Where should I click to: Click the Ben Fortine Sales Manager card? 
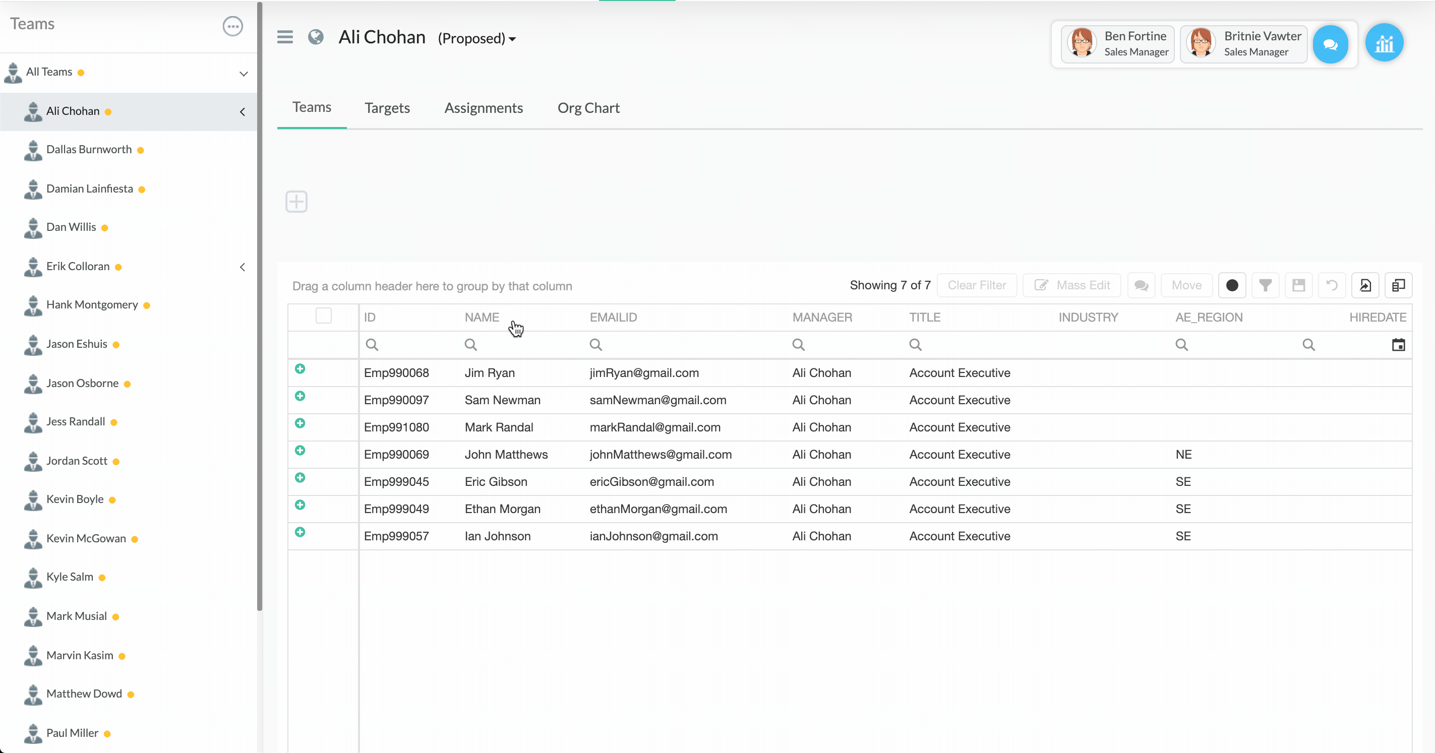pos(1117,43)
